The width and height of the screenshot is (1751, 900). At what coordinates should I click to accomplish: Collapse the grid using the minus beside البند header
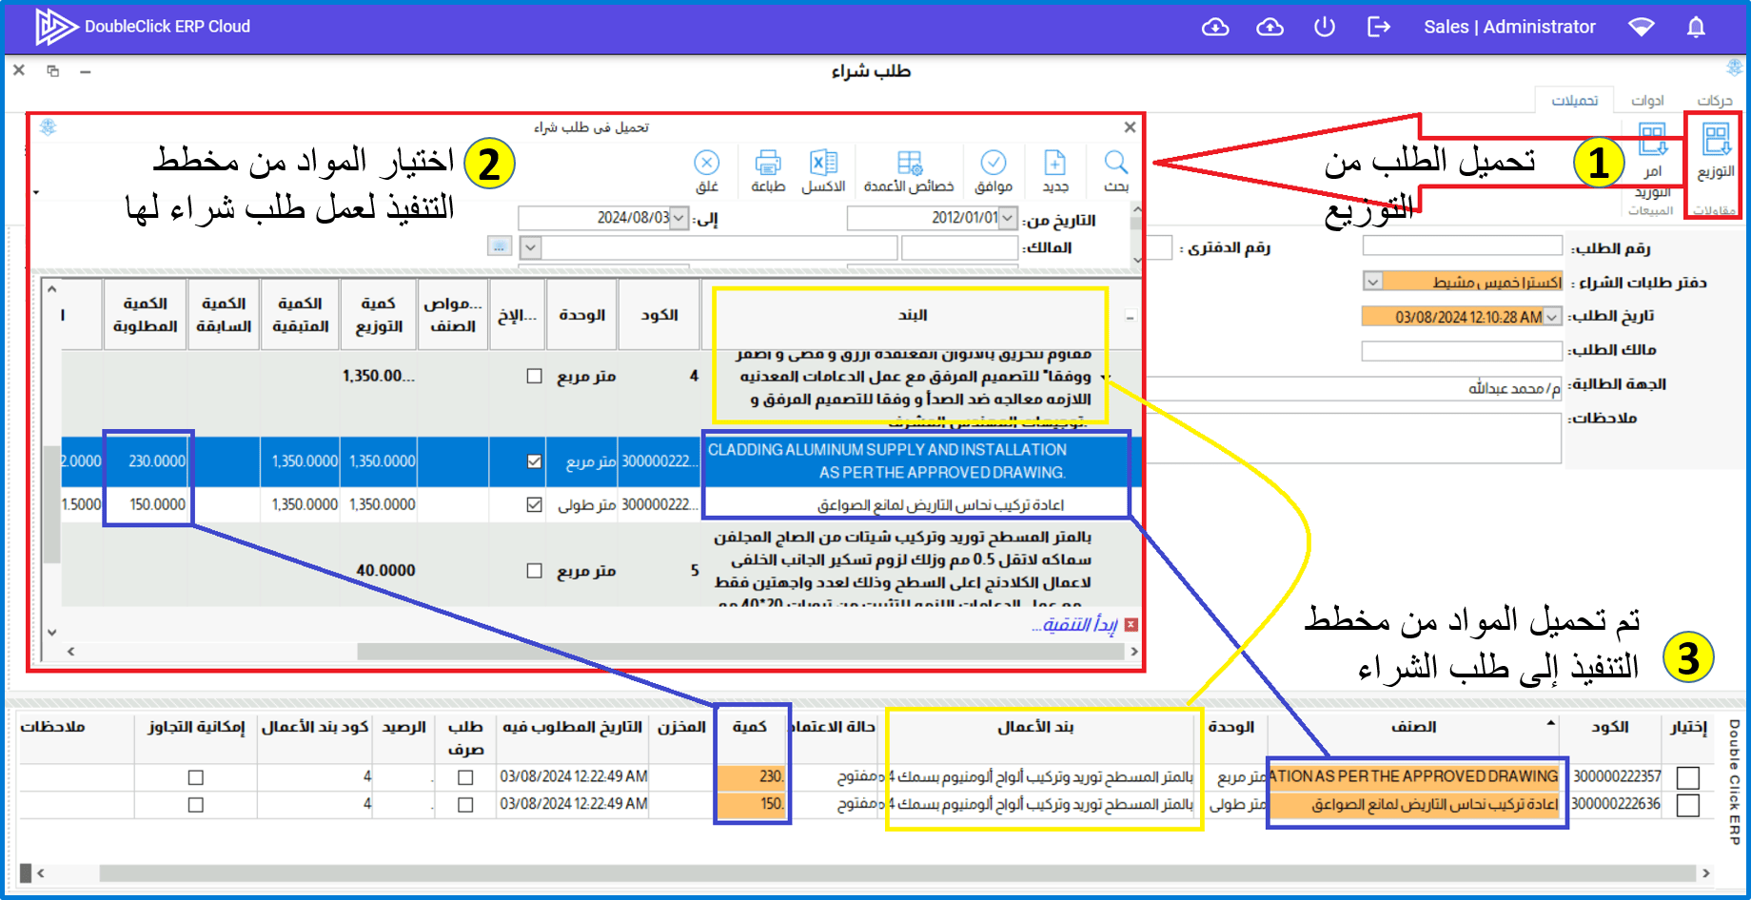(x=1130, y=317)
